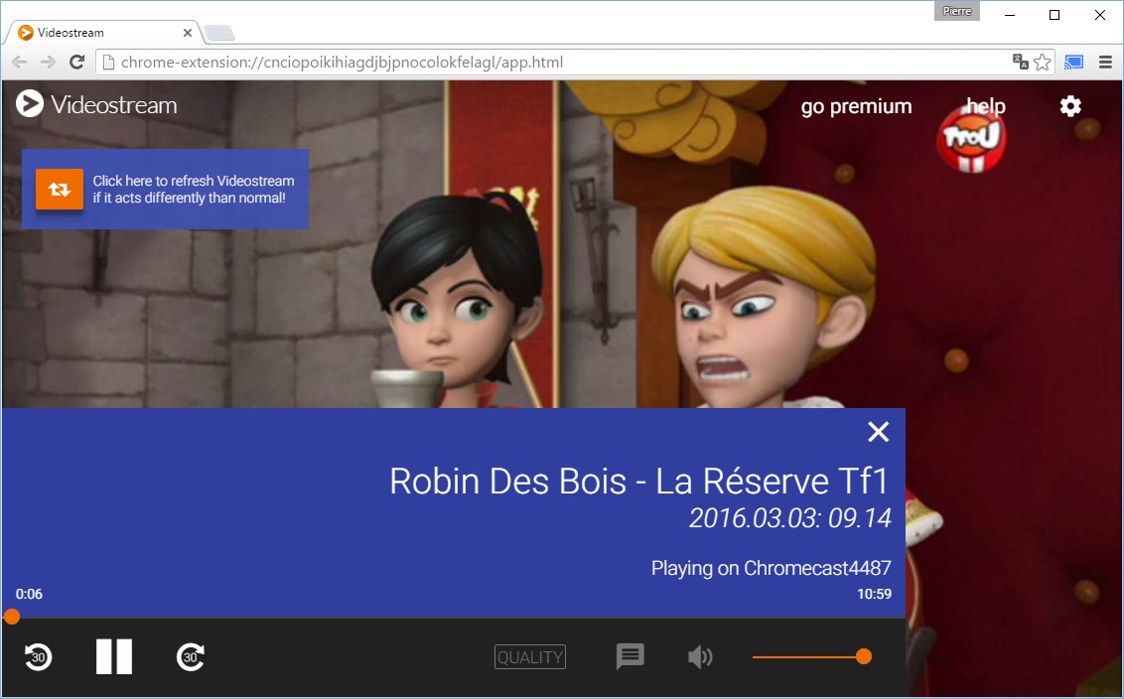The height and width of the screenshot is (699, 1124).
Task: Click the total duration 10:59
Action: [875, 594]
